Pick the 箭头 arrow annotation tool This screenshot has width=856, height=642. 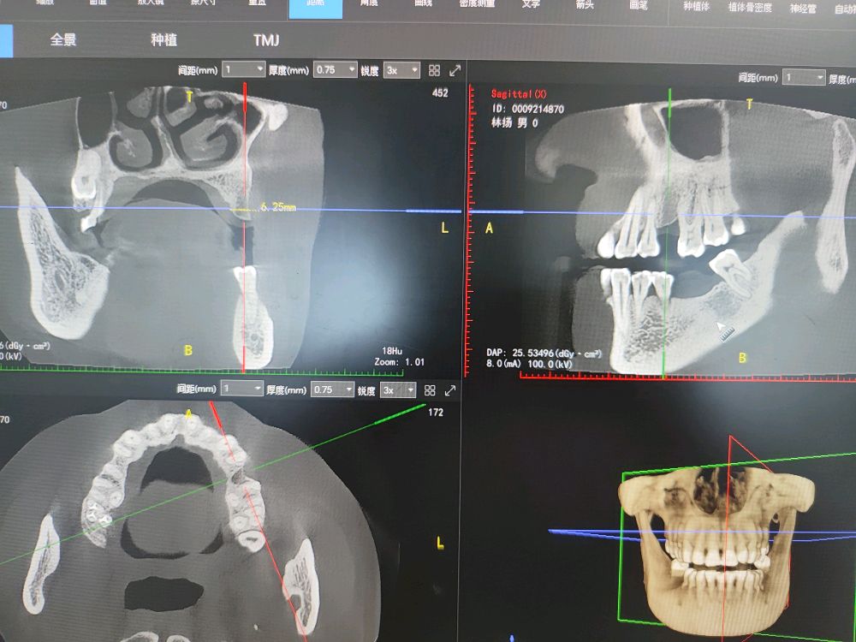pyautogui.click(x=586, y=5)
